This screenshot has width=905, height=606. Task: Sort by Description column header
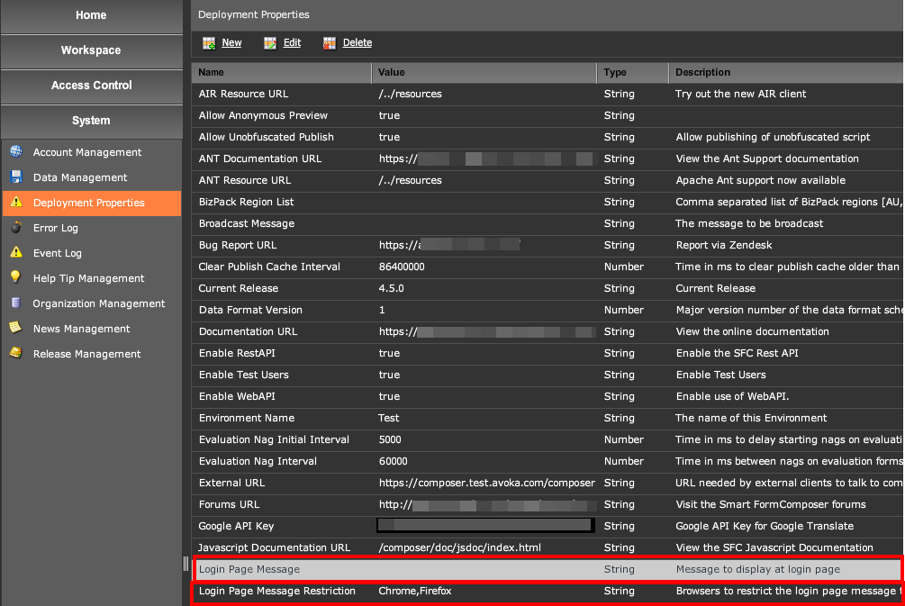[x=787, y=72]
